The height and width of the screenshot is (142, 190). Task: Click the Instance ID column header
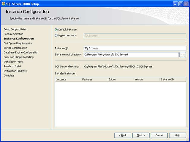[172, 80]
